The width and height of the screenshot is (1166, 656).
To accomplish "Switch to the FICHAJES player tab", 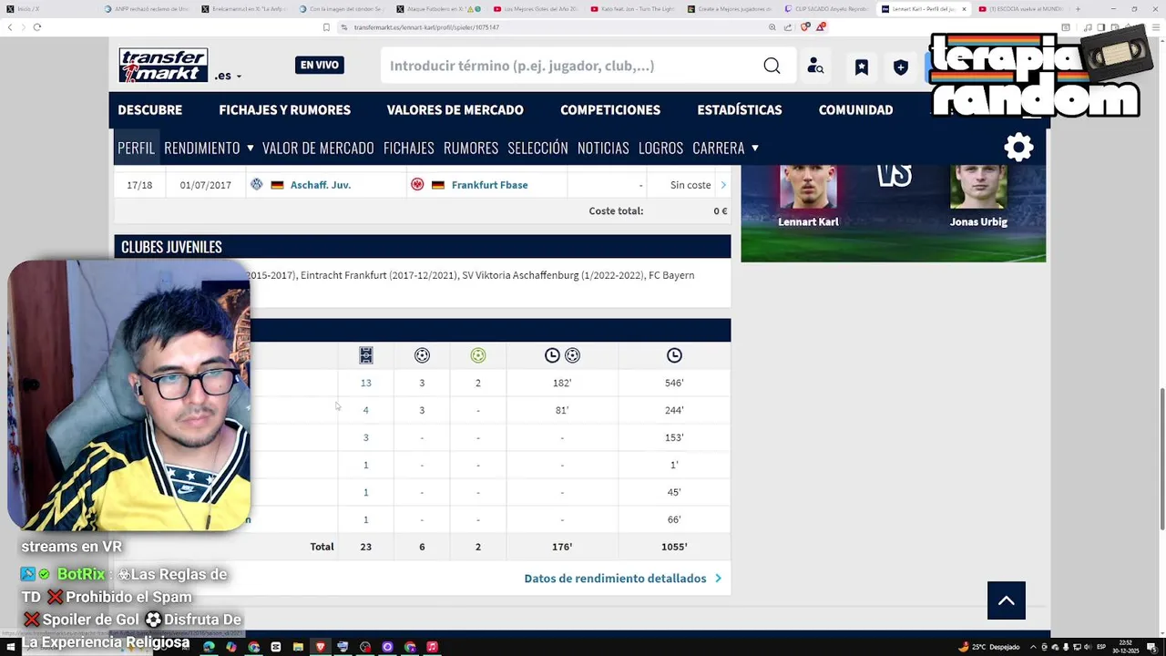I will [409, 148].
